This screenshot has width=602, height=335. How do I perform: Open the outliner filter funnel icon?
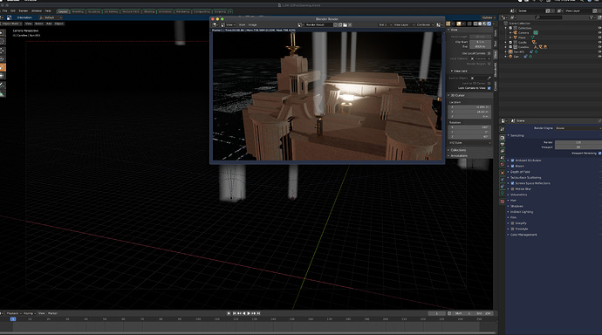592,17
